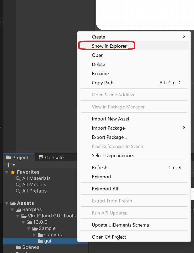Choose Show in Explorer from the context menu
Image resolution: width=194 pixels, height=253 pixels.
tap(109, 46)
